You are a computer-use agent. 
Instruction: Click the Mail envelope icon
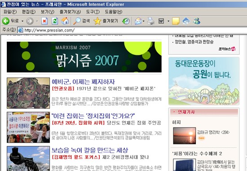click(138, 21)
